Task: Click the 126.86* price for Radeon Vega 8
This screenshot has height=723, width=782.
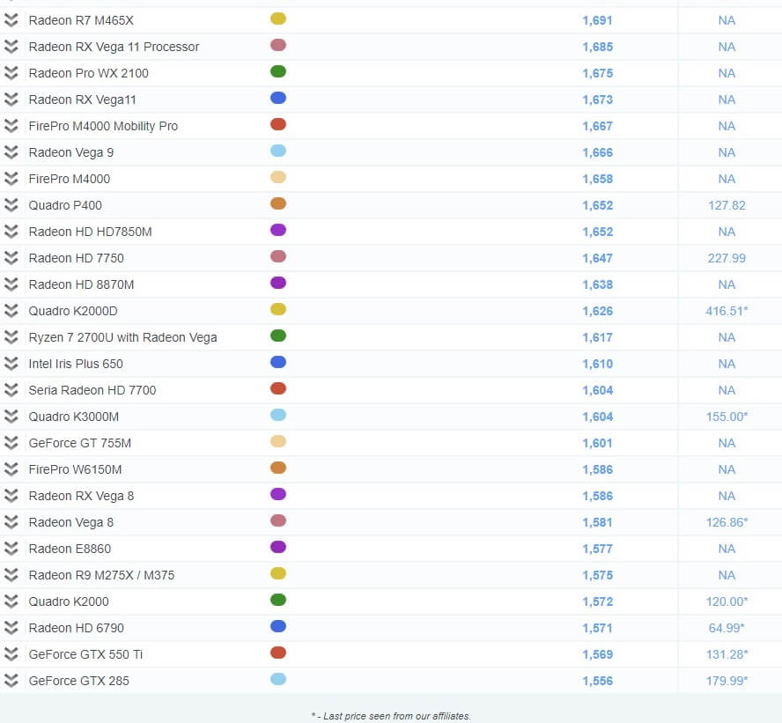Action: [727, 522]
